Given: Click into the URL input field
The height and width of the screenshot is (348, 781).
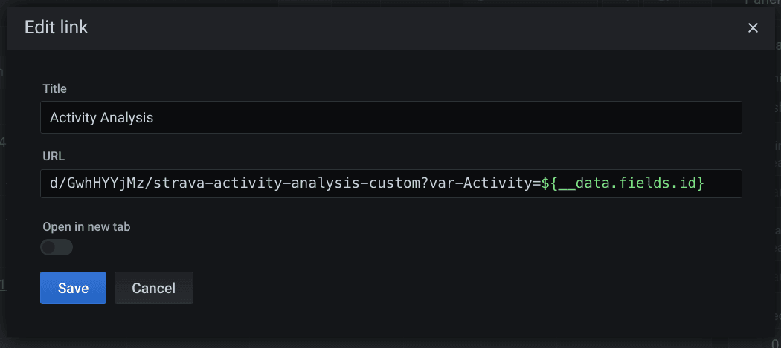Looking at the screenshot, I should coord(390,183).
